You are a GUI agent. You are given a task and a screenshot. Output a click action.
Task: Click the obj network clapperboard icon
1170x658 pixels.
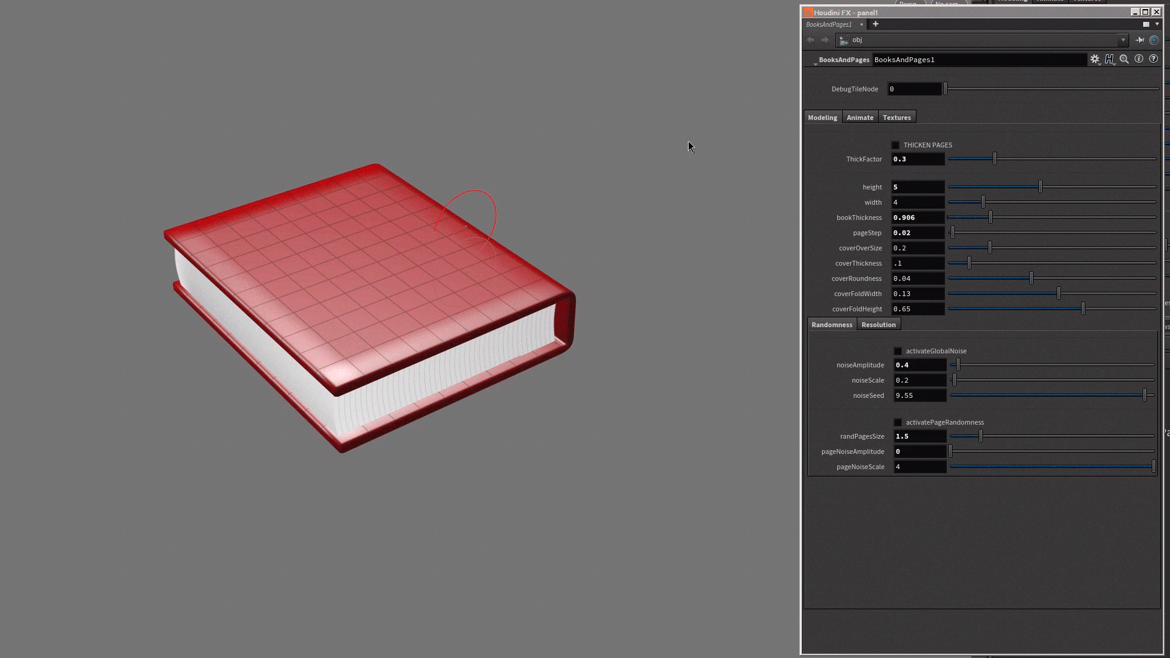click(844, 40)
